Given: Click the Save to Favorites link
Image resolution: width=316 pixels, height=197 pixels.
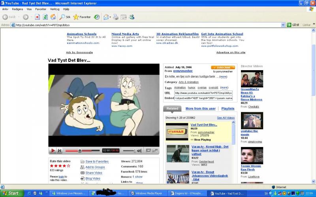Looking at the screenshot, I should pos(97,162).
